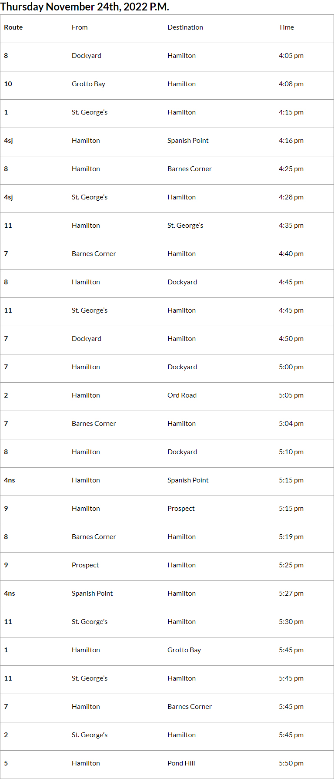
Task: Click route number 10 cell
Action: (x=8, y=84)
